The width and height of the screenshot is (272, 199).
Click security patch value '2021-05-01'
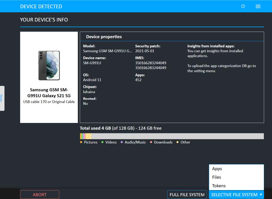point(145,51)
